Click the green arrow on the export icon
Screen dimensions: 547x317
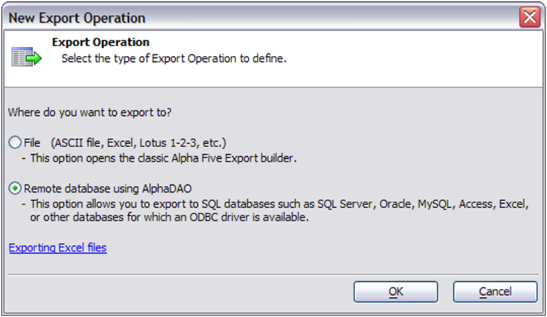(x=34, y=59)
